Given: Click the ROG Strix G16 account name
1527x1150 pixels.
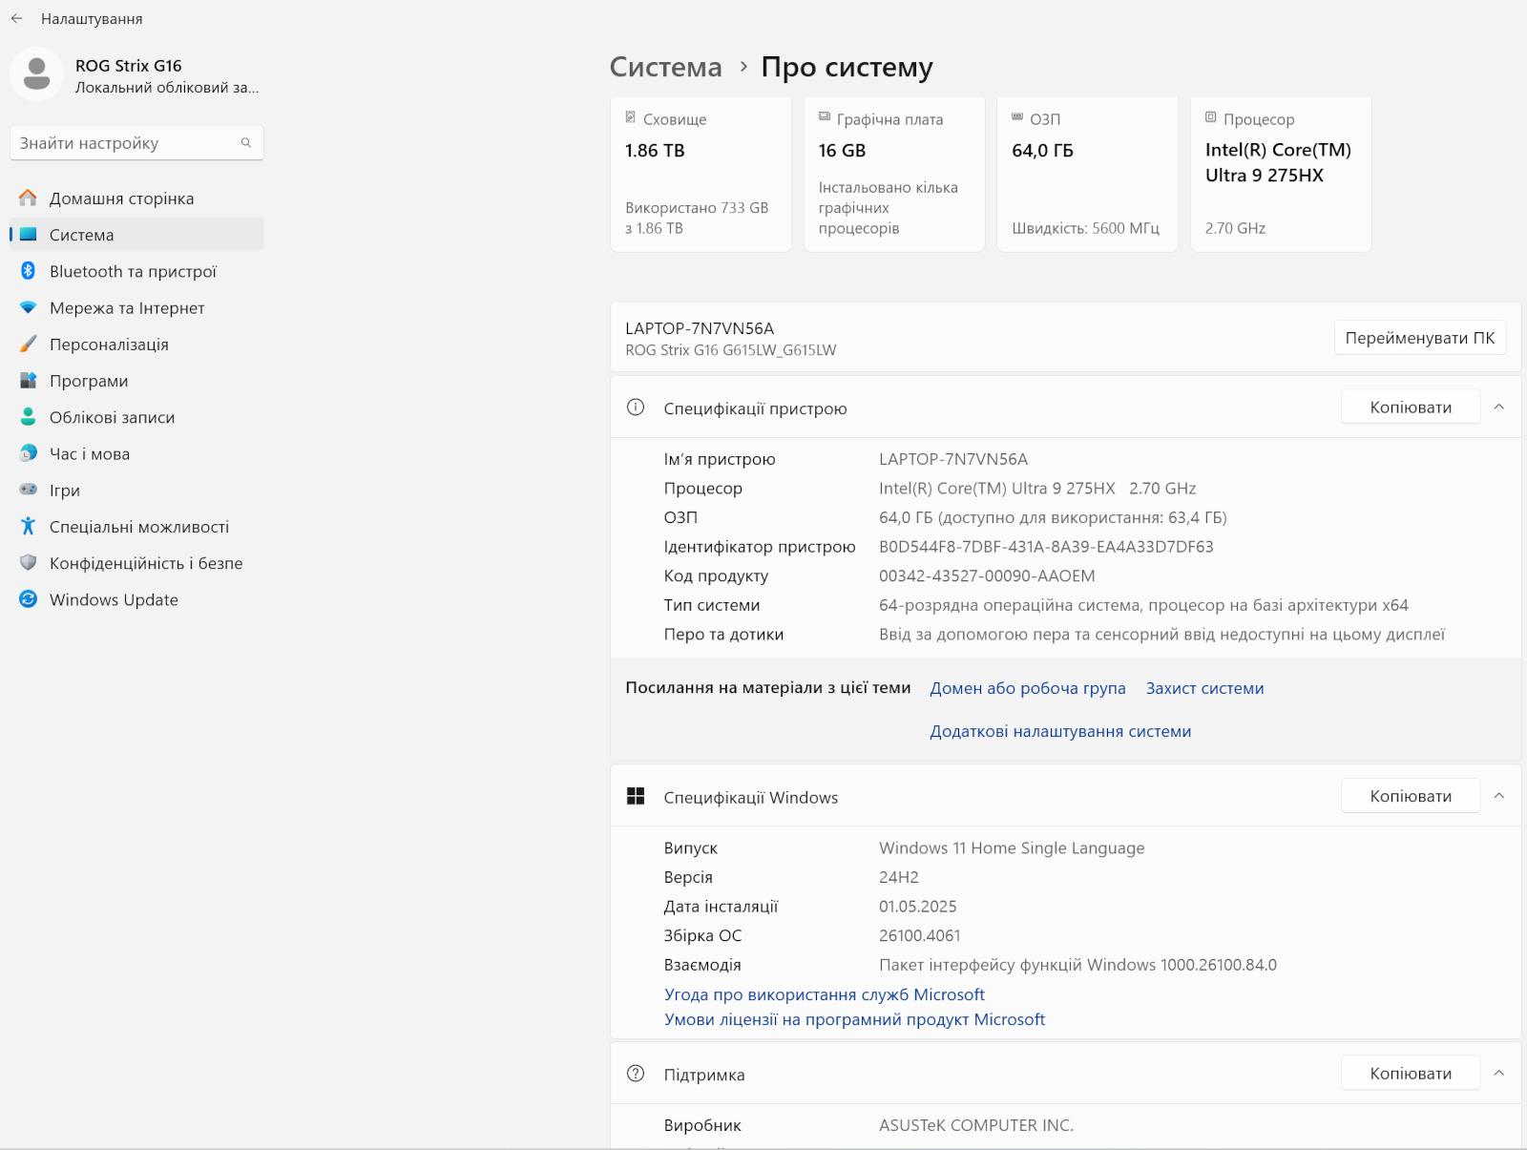Looking at the screenshot, I should [128, 66].
